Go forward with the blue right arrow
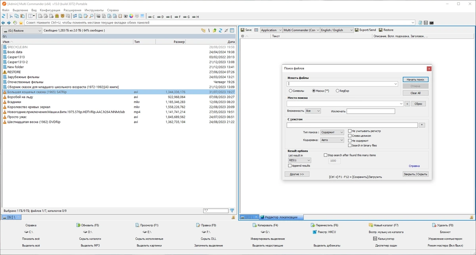476x255 pixels. coord(9,23)
